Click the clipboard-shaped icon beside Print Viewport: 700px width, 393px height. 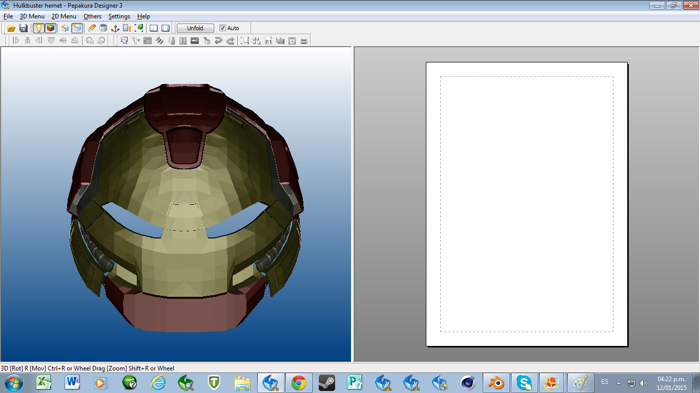pos(292,40)
